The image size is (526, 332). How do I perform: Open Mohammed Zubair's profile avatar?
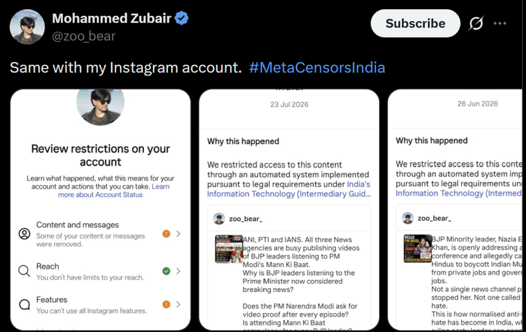pyautogui.click(x=27, y=27)
